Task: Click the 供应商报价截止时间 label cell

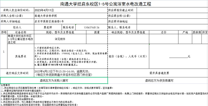Action: pos(122,10)
